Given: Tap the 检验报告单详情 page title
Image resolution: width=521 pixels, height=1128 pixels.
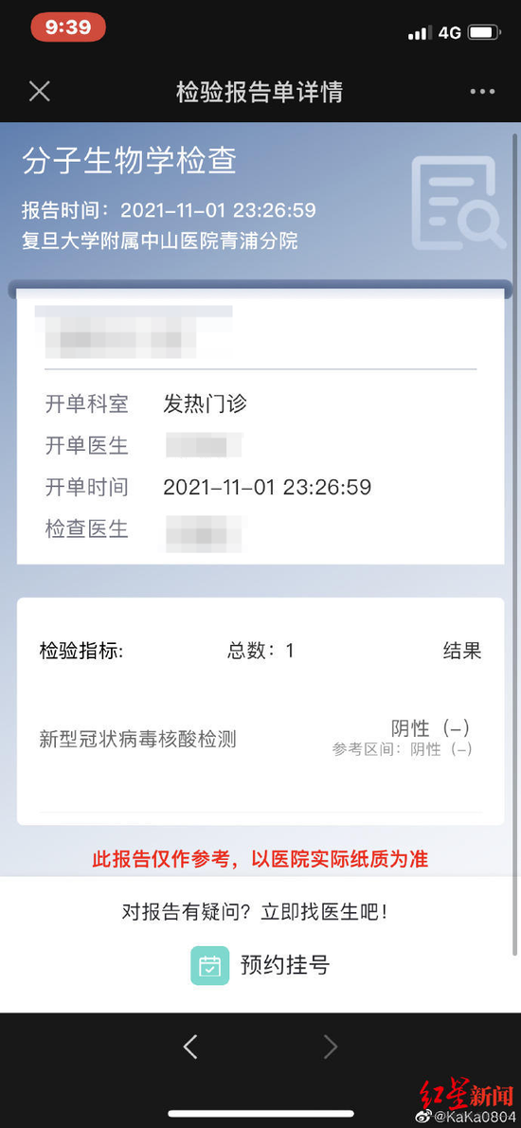Looking at the screenshot, I should point(260,92).
